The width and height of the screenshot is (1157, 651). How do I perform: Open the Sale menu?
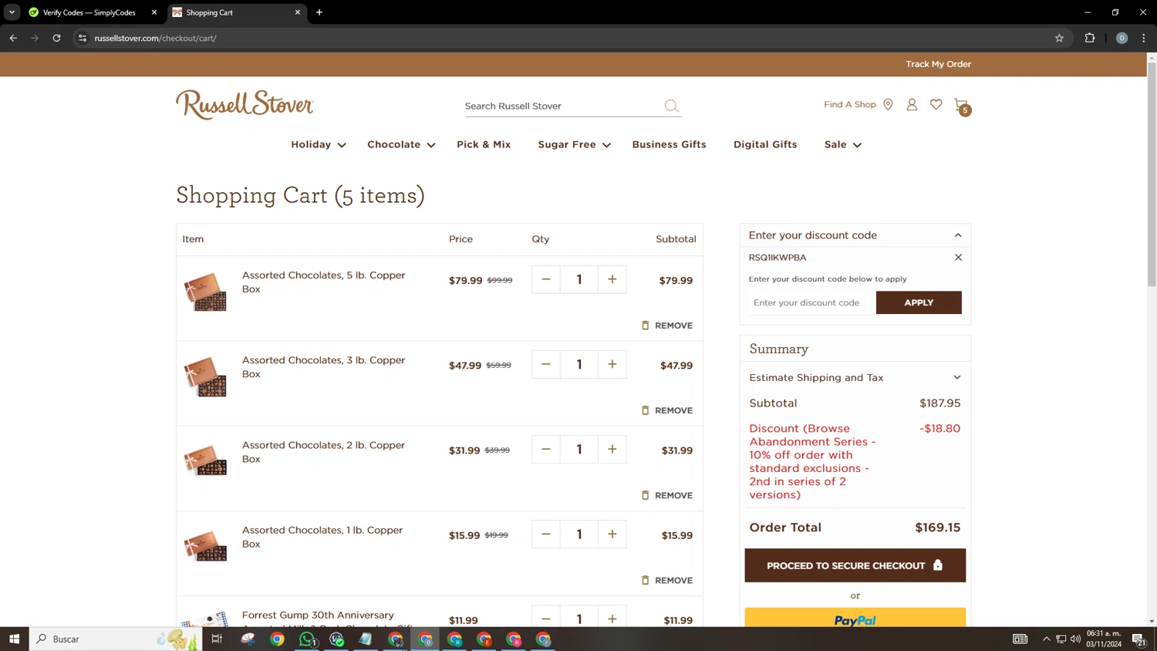point(843,144)
